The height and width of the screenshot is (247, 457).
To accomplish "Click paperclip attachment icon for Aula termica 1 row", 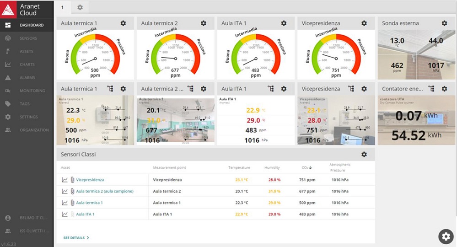I will (x=72, y=203).
